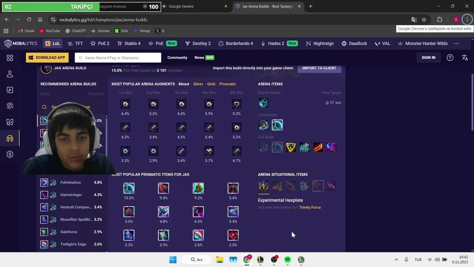Select the 4th slot augment at 3.7%

point(209,151)
